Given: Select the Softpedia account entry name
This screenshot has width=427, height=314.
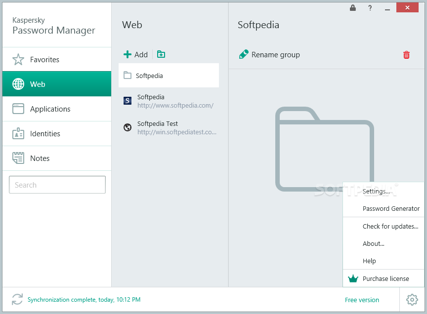Looking at the screenshot, I should click(x=151, y=97).
